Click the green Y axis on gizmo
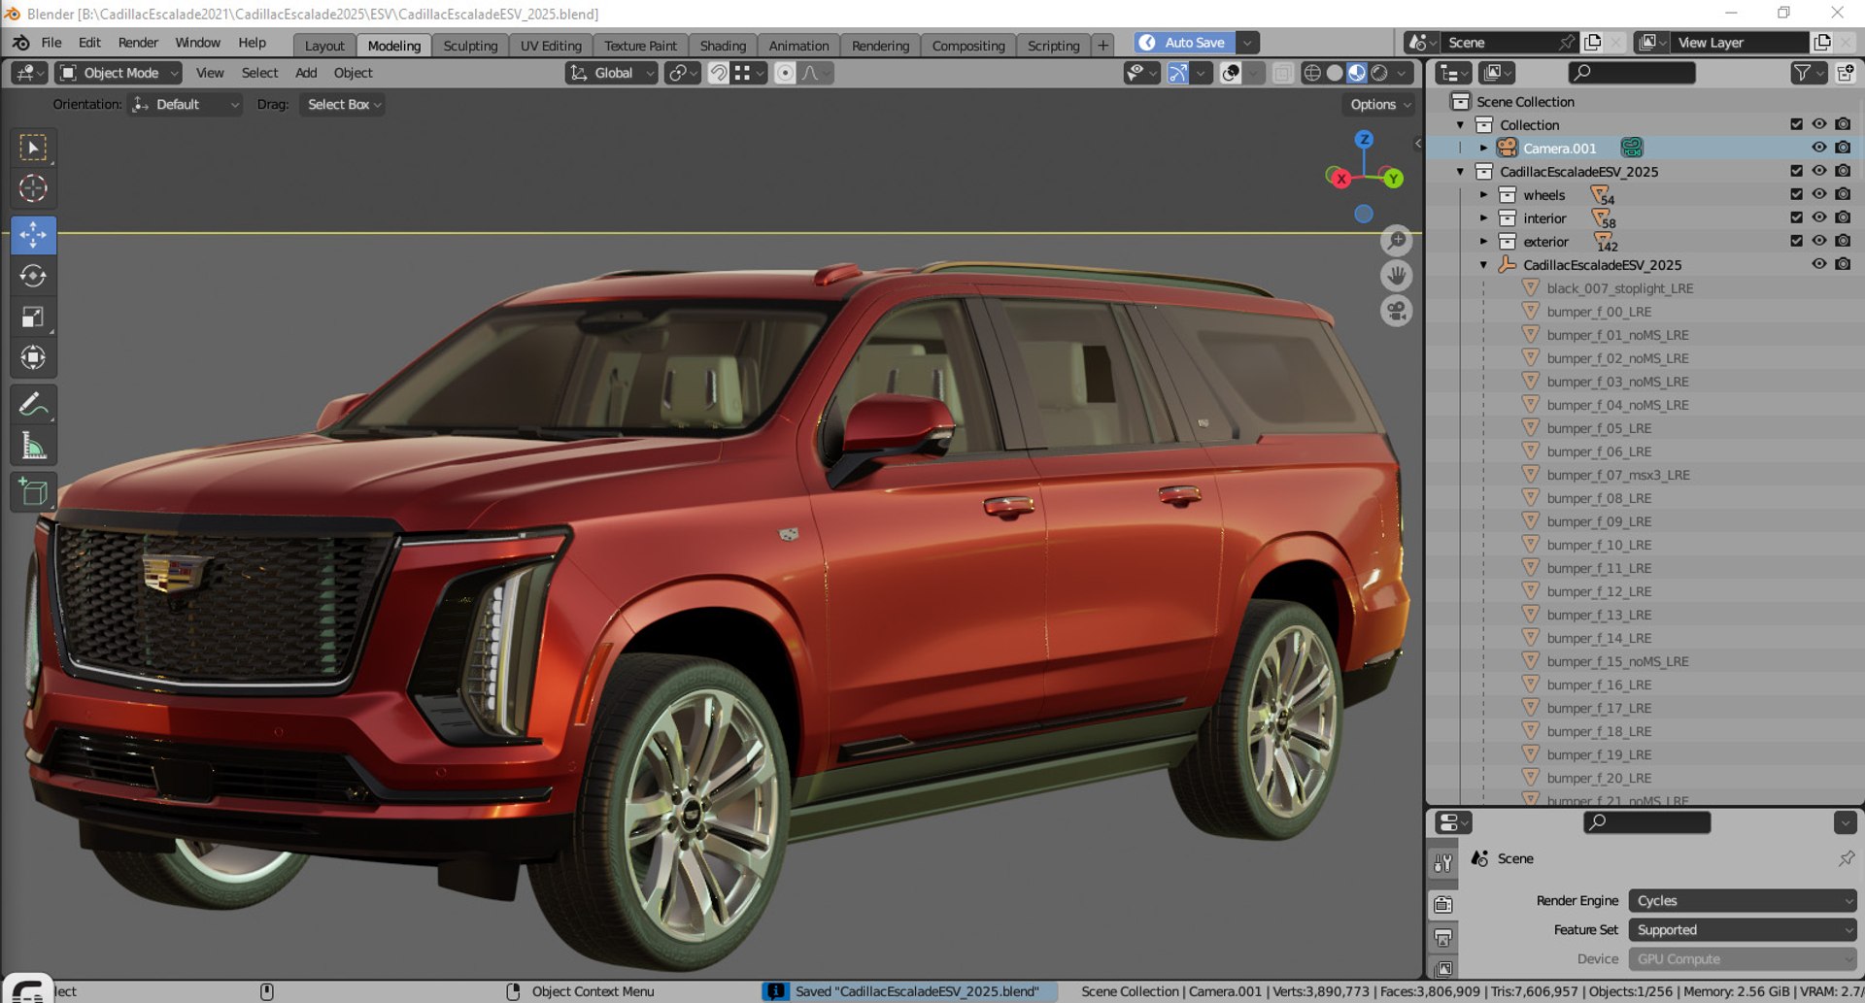 (x=1393, y=179)
